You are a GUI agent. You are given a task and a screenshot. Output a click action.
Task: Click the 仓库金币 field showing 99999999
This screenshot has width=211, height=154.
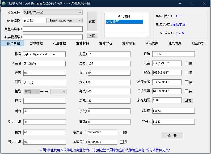(x=103, y=142)
